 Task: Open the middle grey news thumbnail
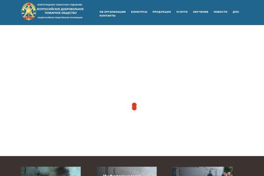point(127,171)
